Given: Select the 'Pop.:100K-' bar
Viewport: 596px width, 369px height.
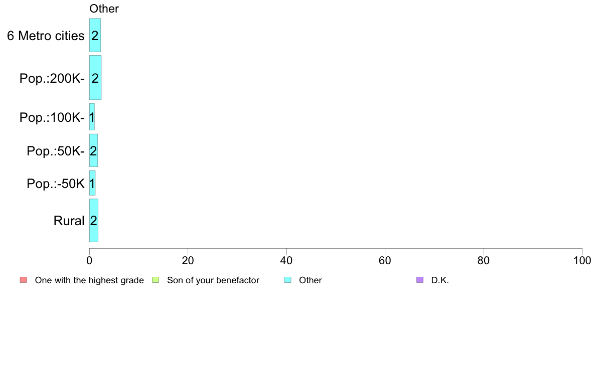Looking at the screenshot, I should (x=92, y=117).
